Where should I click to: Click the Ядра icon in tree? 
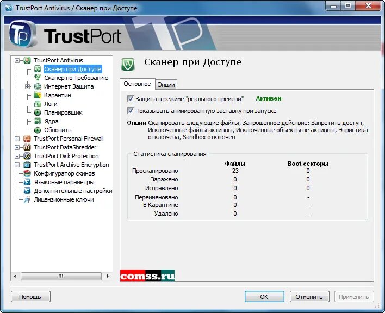point(38,121)
